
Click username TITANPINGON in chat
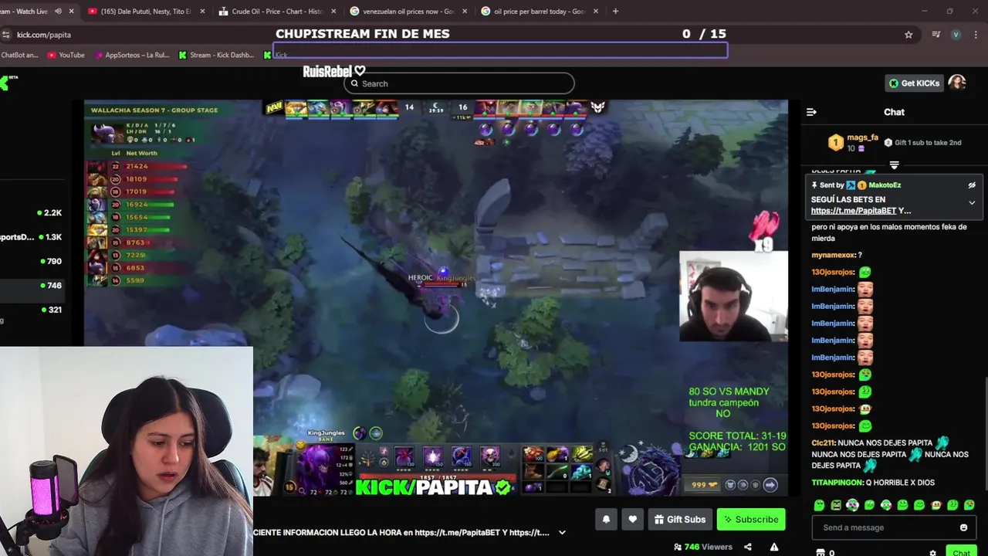(x=837, y=483)
